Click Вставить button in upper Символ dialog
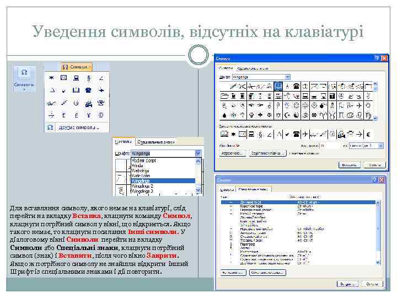397x298 pixels. pos(349,165)
